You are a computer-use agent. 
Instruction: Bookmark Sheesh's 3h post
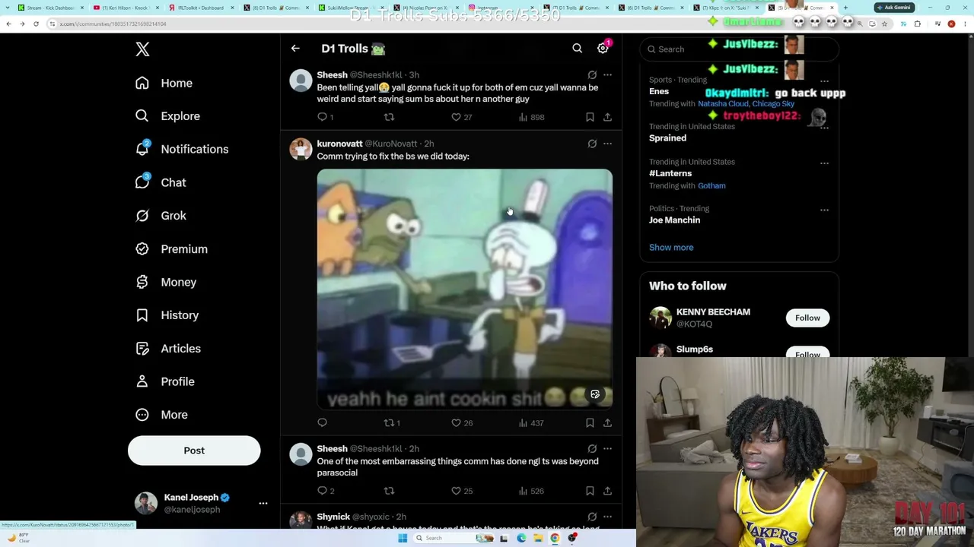(x=590, y=117)
